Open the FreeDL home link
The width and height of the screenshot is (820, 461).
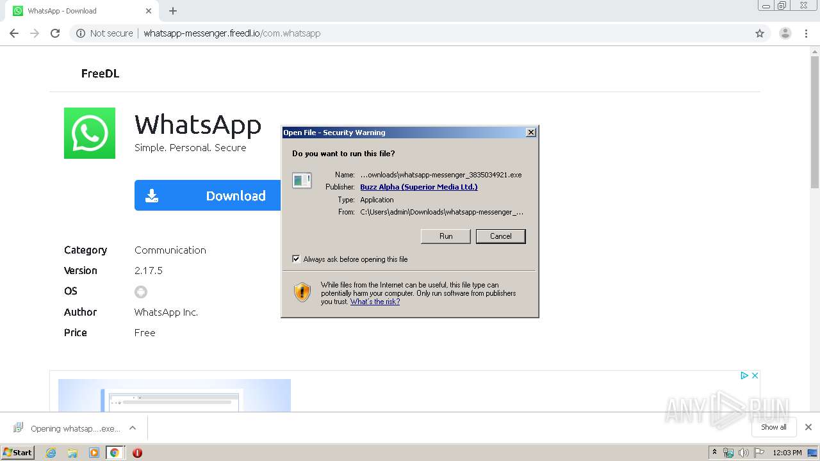[100, 74]
